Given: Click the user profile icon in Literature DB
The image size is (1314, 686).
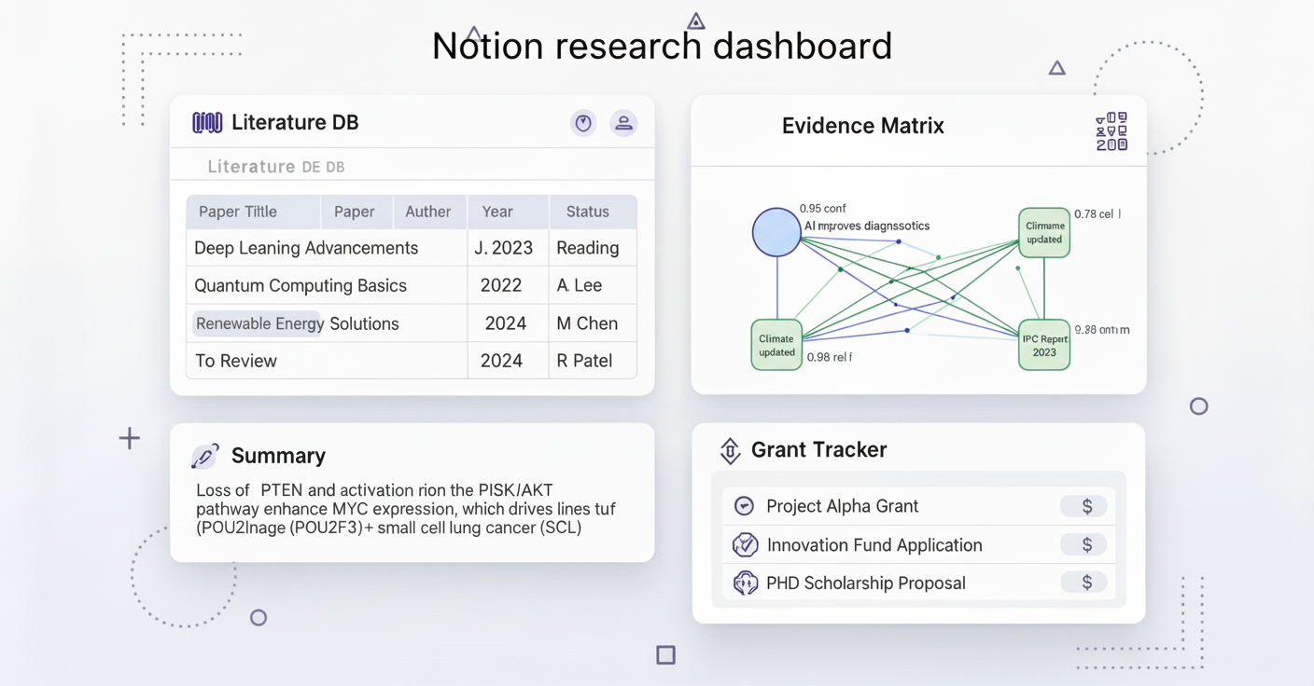Looking at the screenshot, I should point(623,123).
